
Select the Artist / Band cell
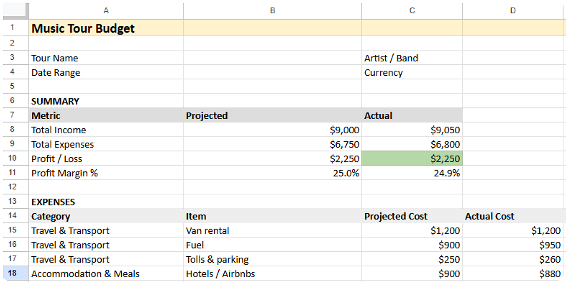pyautogui.click(x=412, y=58)
